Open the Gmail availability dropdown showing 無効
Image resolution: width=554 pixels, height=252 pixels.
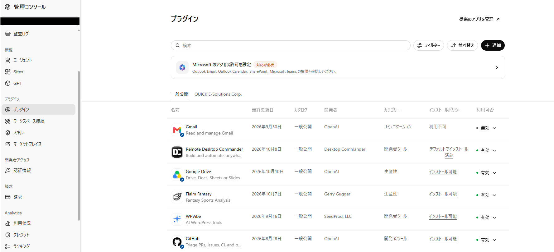click(x=486, y=128)
